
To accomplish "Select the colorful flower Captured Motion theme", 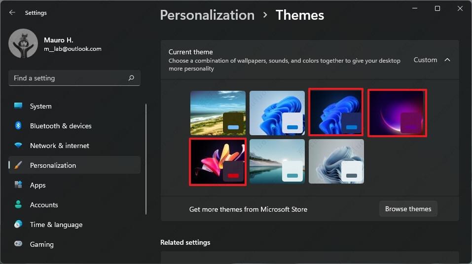I will [x=218, y=161].
